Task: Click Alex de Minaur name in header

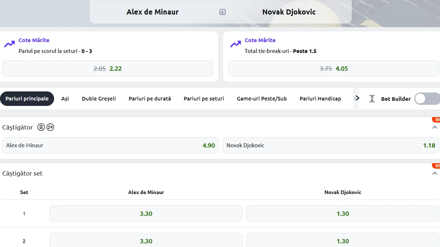Action: point(152,12)
